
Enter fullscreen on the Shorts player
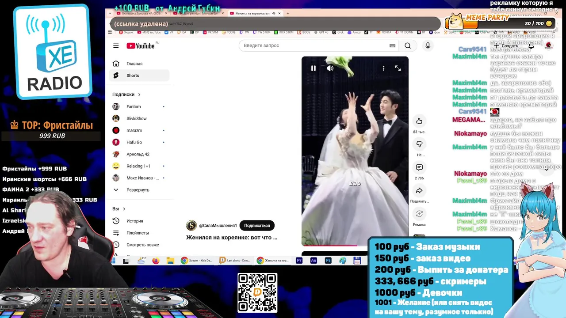click(398, 68)
